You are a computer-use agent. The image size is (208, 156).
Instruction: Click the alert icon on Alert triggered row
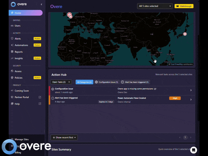(53, 98)
